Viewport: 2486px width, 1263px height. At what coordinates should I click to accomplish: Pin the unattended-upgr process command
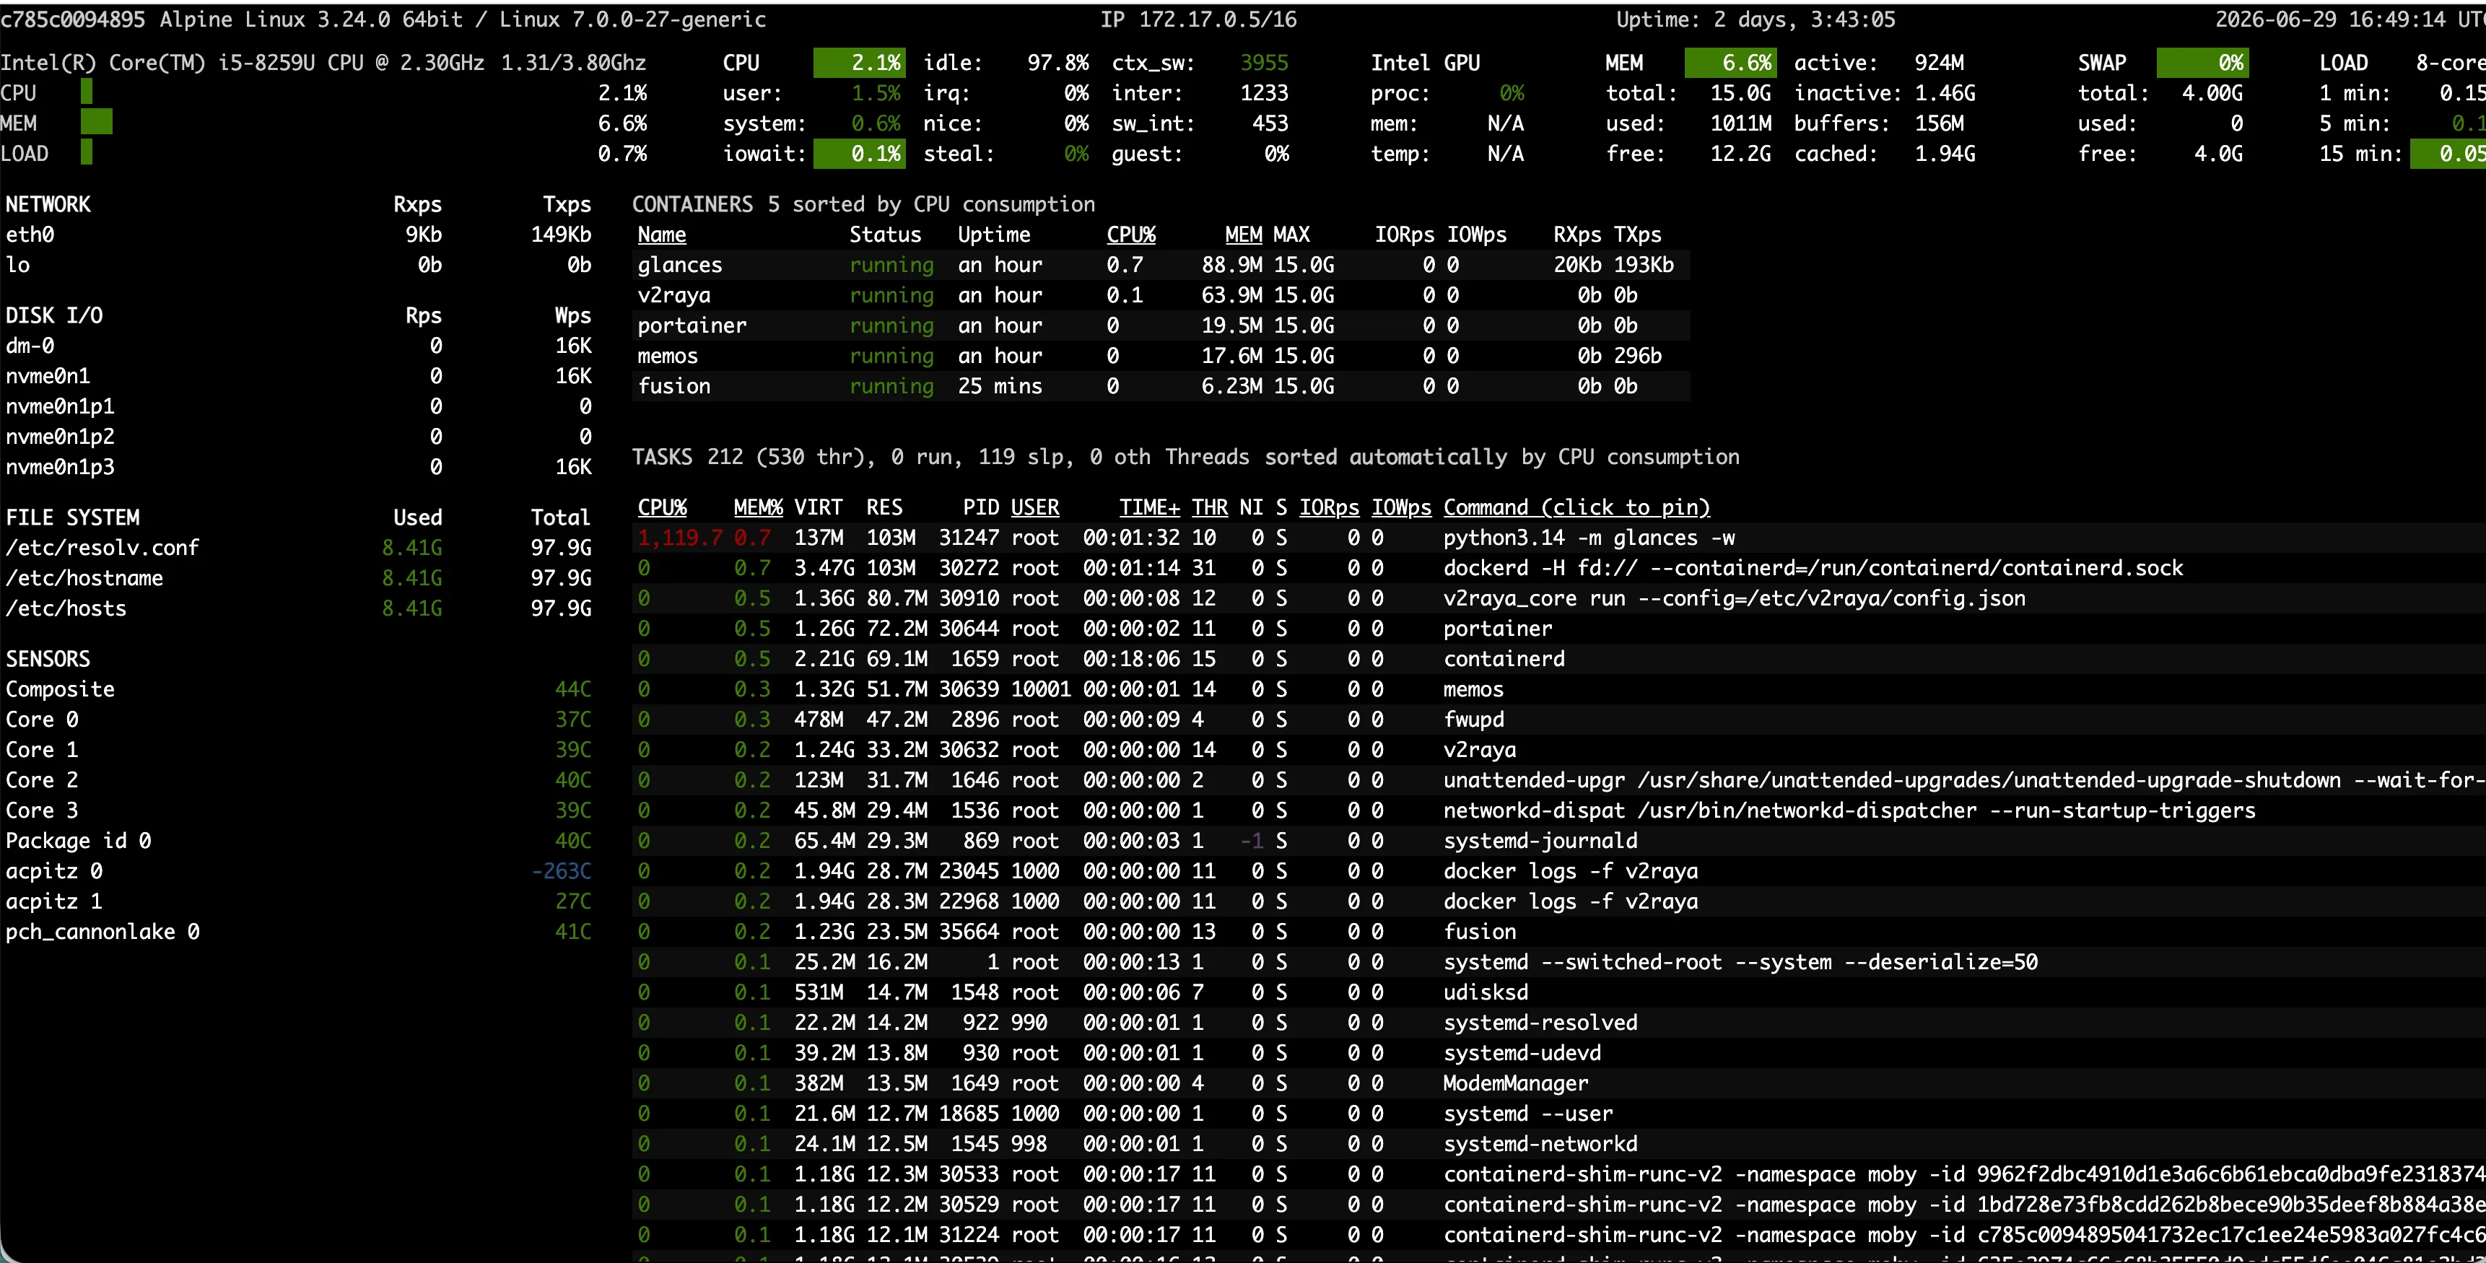tap(1964, 781)
